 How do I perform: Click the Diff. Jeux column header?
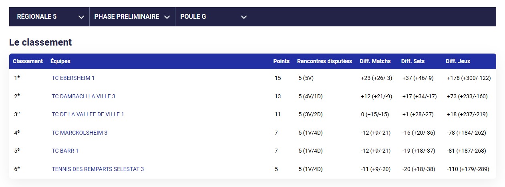point(458,62)
